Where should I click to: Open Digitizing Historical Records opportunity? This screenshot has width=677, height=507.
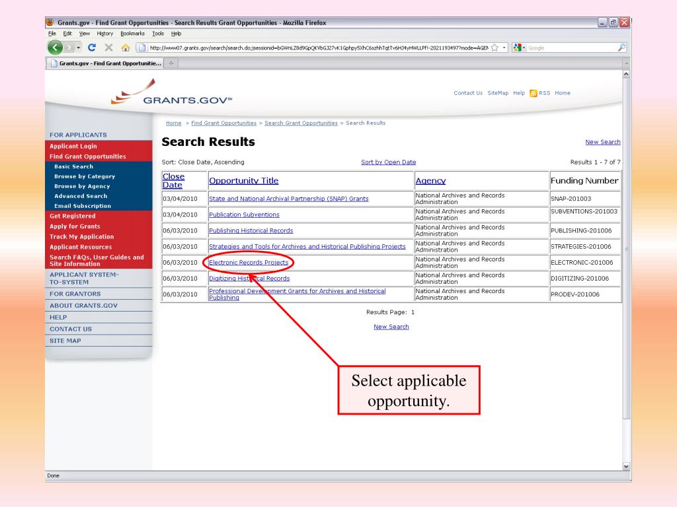coord(249,279)
